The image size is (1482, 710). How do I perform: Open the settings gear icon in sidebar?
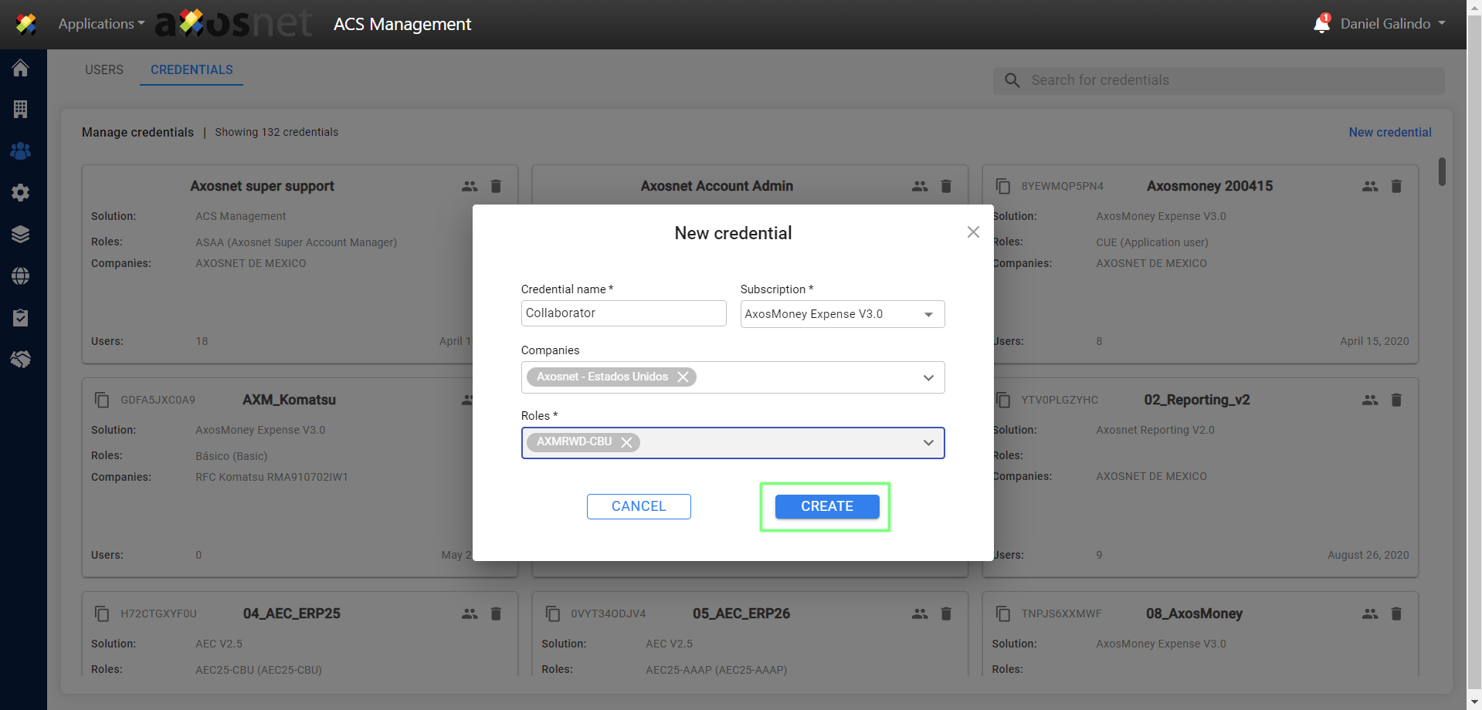click(21, 192)
